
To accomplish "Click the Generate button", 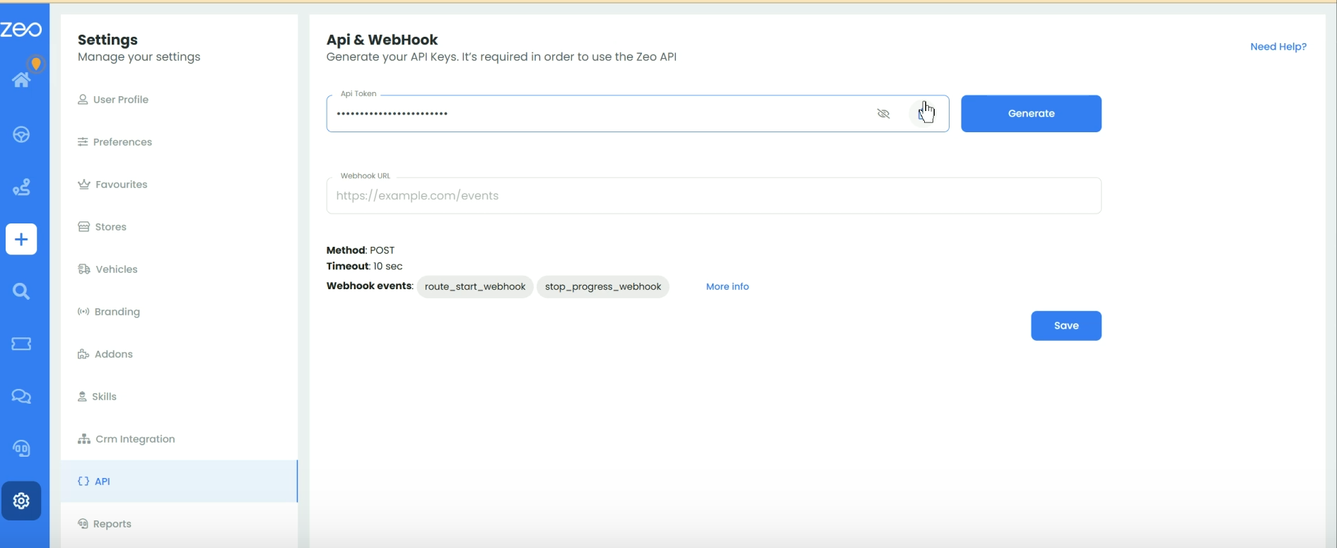I will click(1031, 113).
